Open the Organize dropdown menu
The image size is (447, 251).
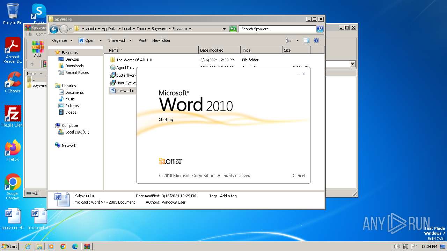62,40
